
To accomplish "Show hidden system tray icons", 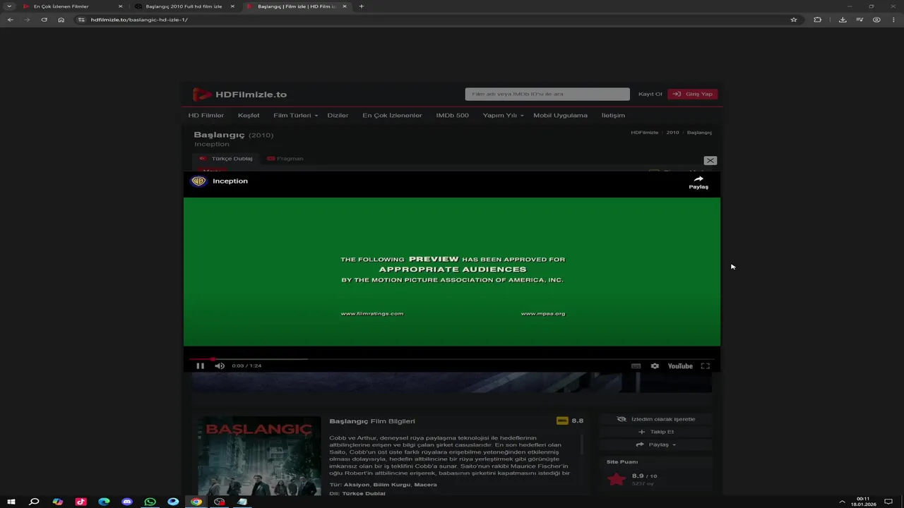I will point(842,502).
